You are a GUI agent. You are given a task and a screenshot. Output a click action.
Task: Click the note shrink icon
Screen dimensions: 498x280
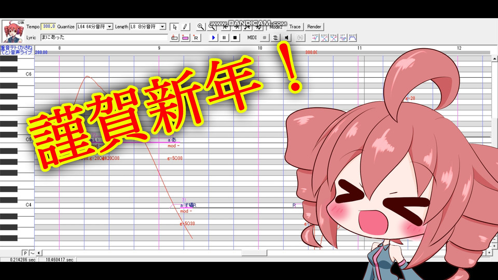(x=247, y=27)
